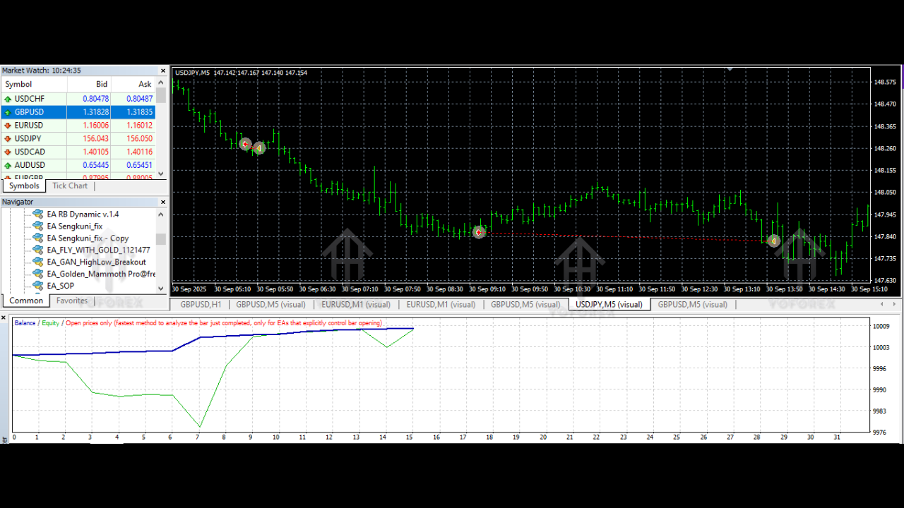Select the USDJPY row in Market Watch
Image resolution: width=904 pixels, height=508 pixels.
click(x=42, y=138)
